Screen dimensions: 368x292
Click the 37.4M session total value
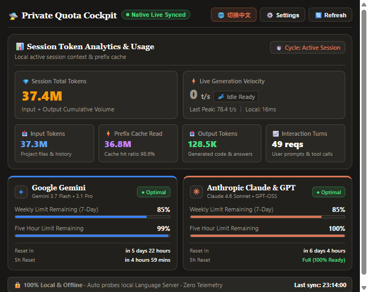[x=42, y=96]
